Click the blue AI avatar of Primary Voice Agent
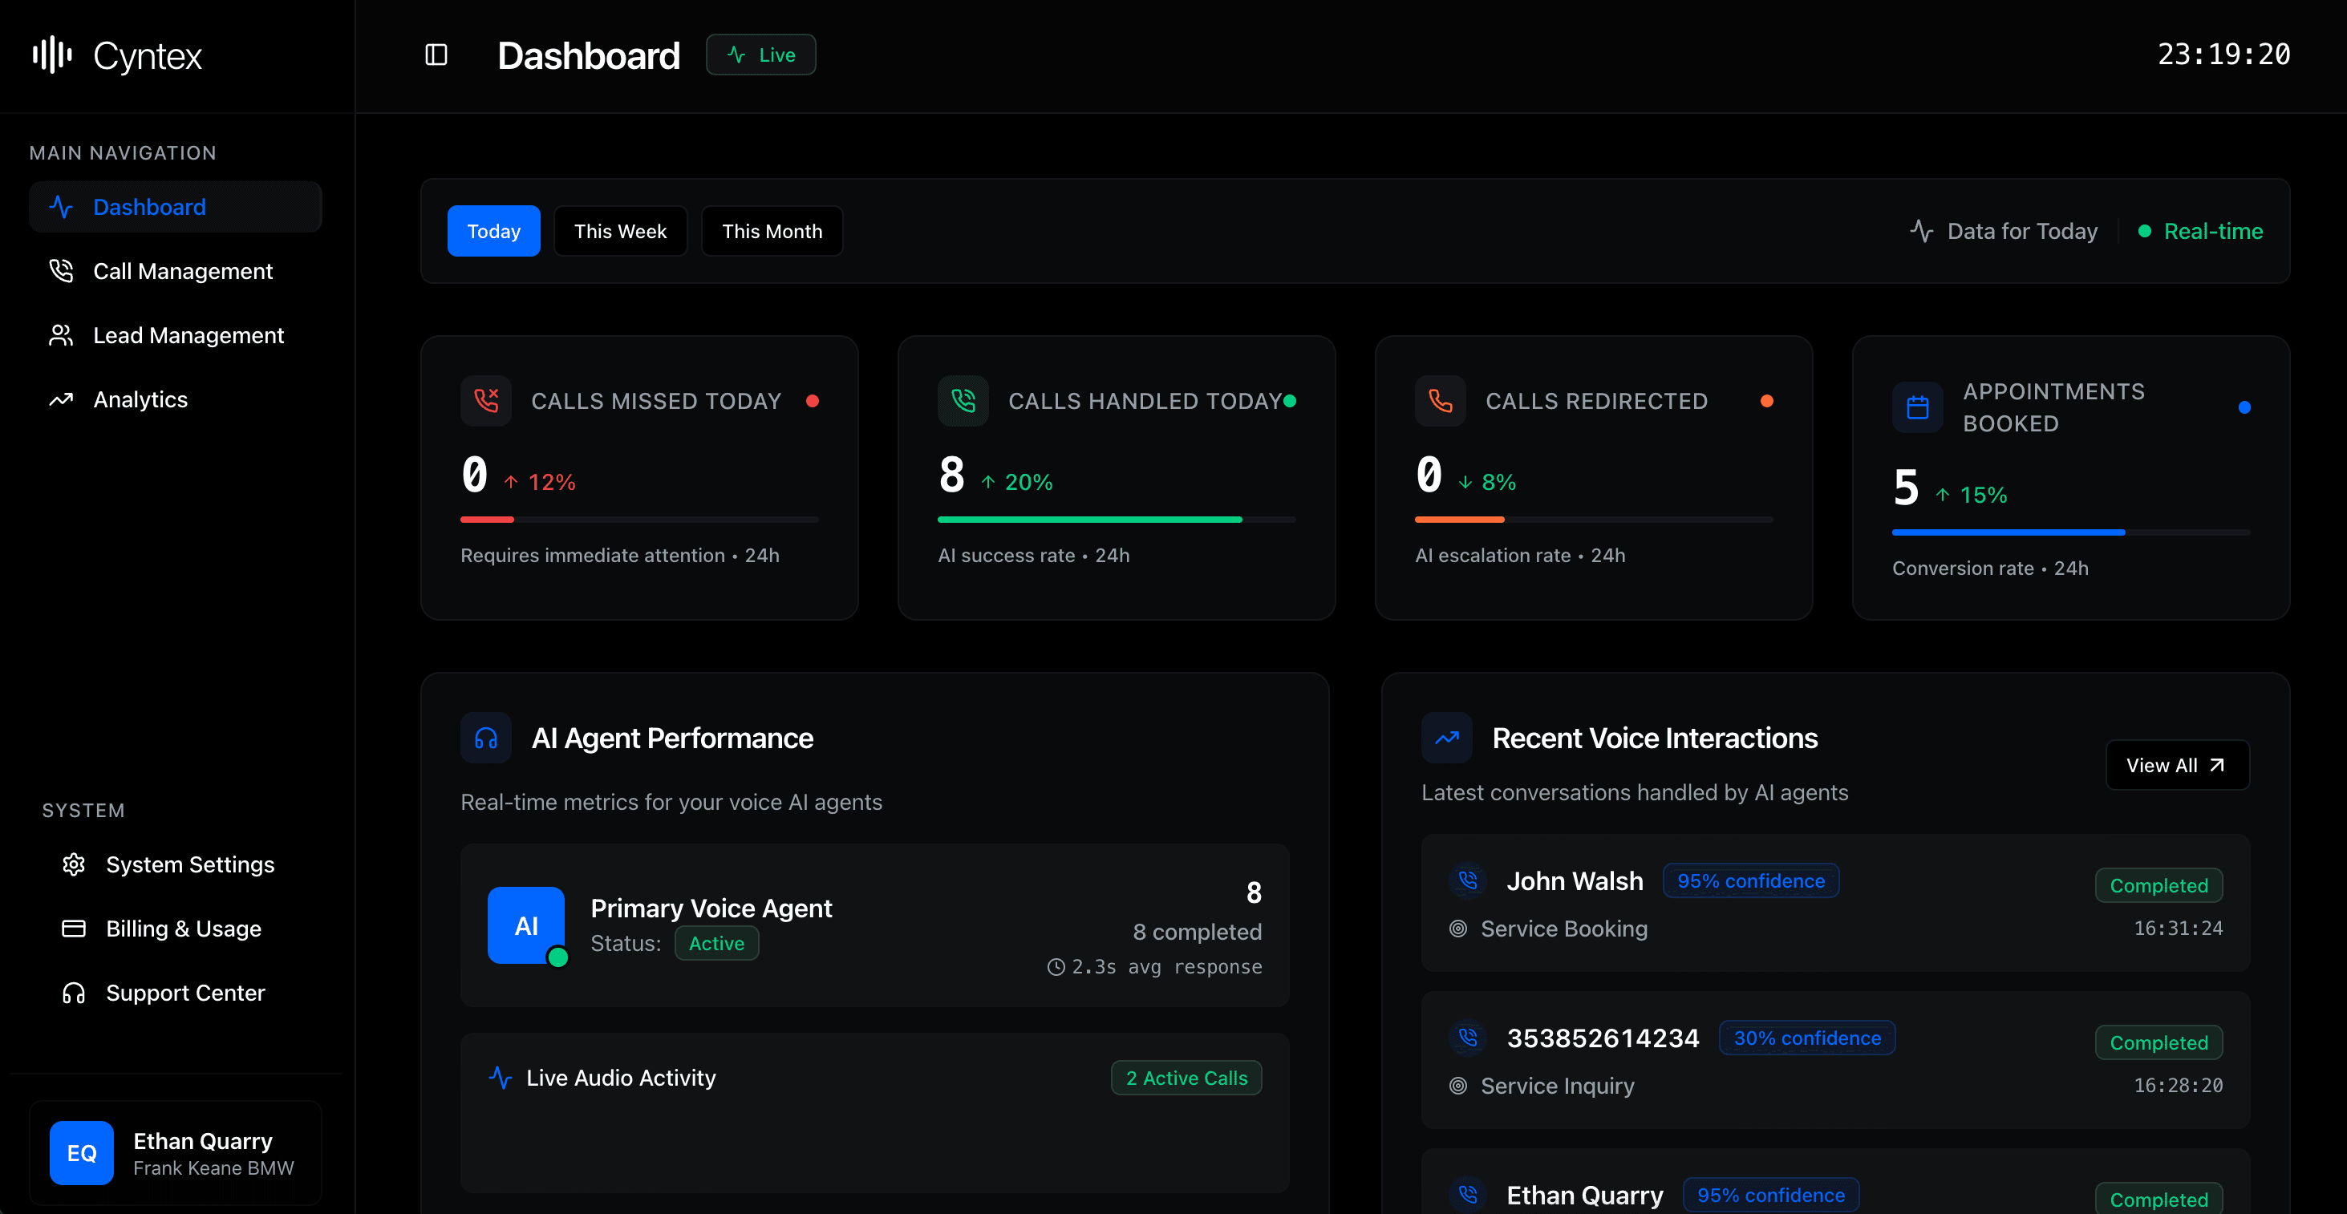The height and width of the screenshot is (1214, 2347). (x=525, y=925)
